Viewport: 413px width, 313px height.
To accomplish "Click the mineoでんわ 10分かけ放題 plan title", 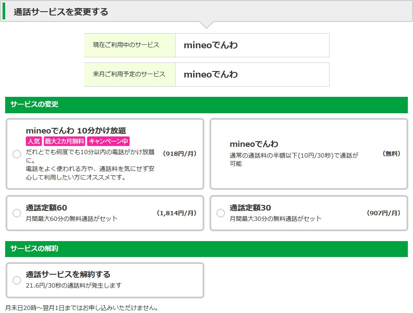I will click(76, 130).
